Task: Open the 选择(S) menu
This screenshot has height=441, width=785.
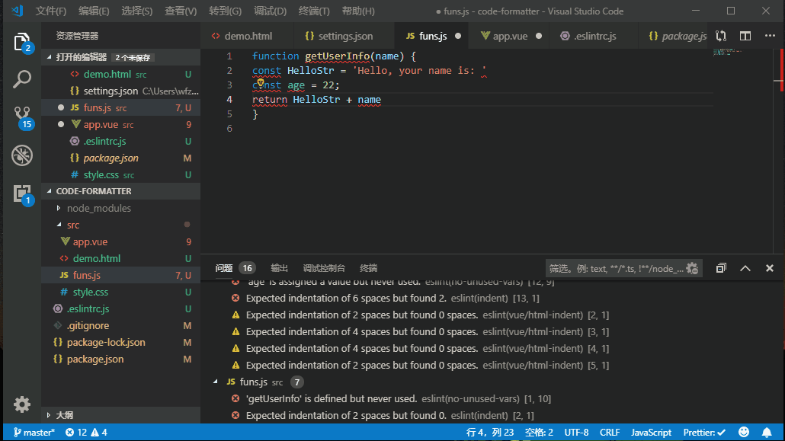Action: [x=136, y=11]
